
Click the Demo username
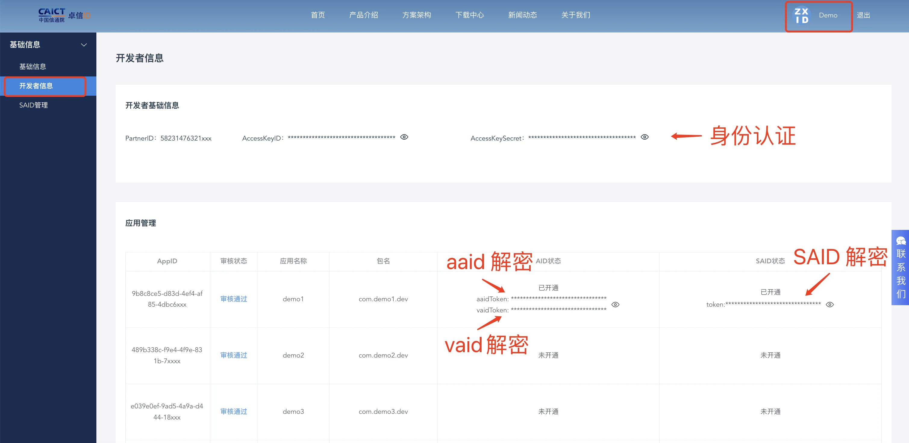tap(828, 15)
